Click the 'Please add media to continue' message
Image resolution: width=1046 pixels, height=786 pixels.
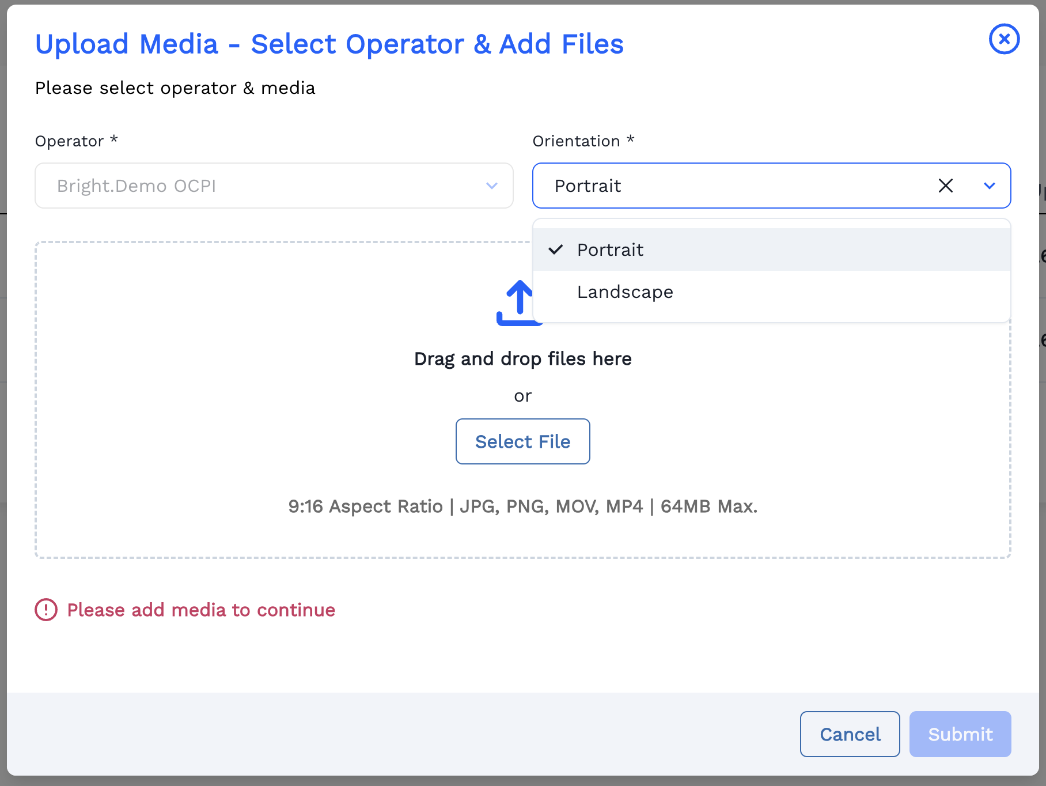click(201, 610)
